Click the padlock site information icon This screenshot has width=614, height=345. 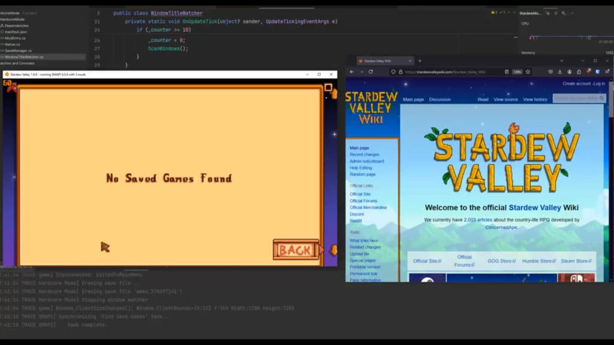point(401,72)
